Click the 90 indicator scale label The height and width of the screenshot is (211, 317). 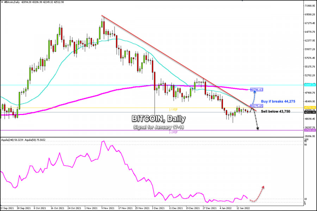[306, 145]
